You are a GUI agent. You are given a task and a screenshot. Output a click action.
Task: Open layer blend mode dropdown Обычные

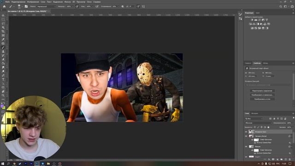coord(258,123)
